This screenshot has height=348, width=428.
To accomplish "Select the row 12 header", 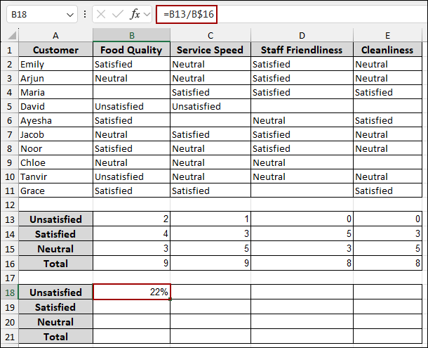I will click(8, 205).
